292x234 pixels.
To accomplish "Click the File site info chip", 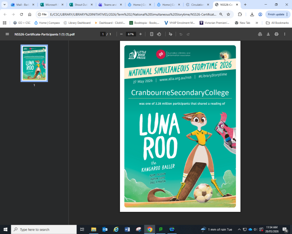I will (42, 14).
